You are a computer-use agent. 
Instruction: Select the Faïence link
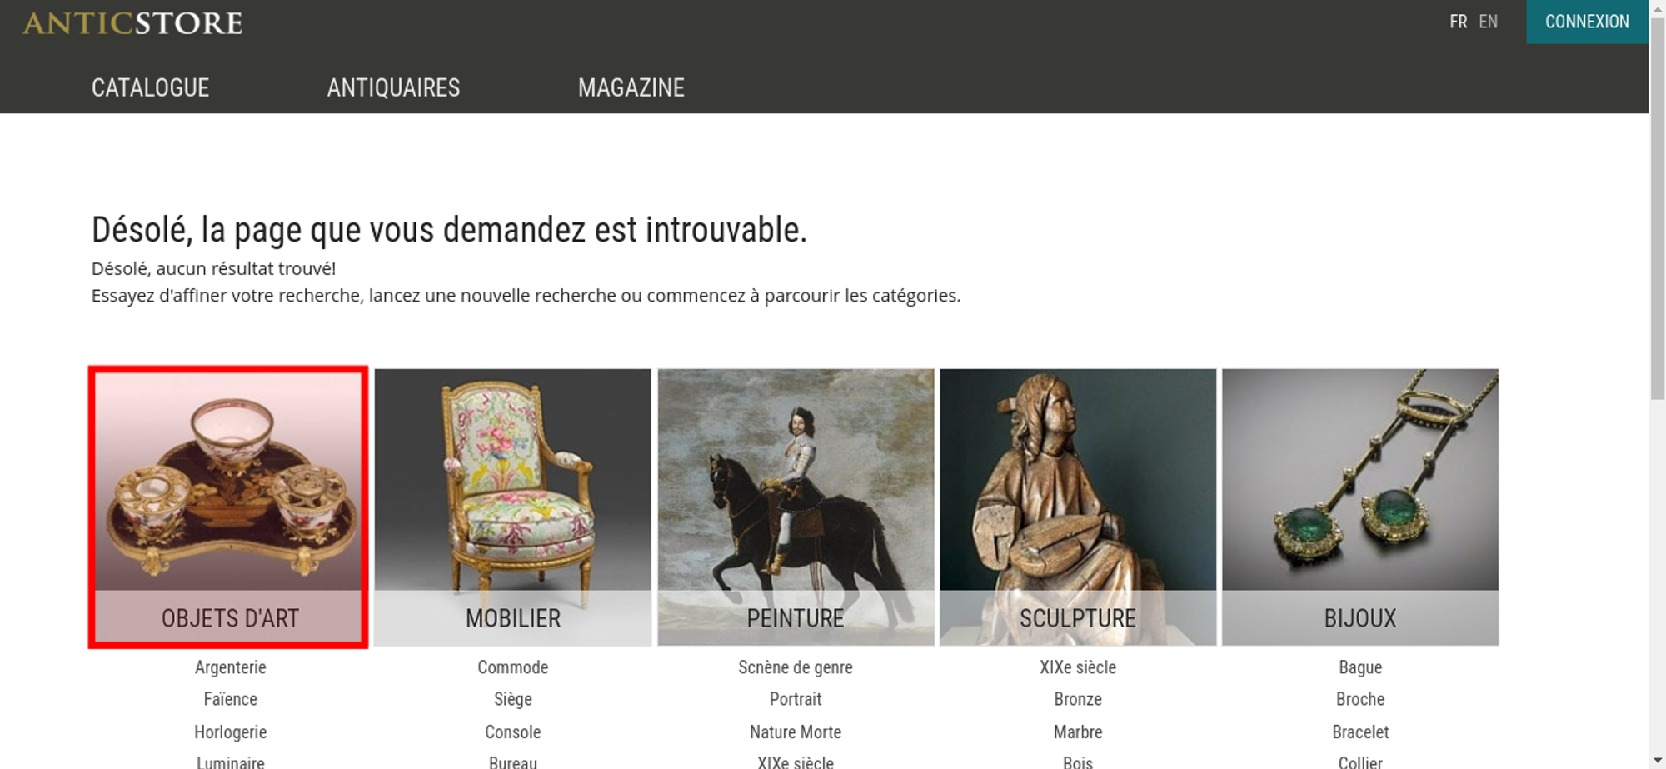coord(231,699)
